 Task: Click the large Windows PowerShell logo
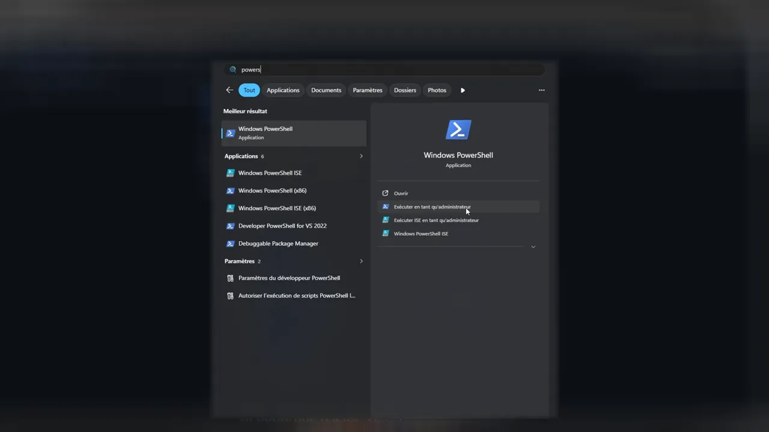point(458,129)
